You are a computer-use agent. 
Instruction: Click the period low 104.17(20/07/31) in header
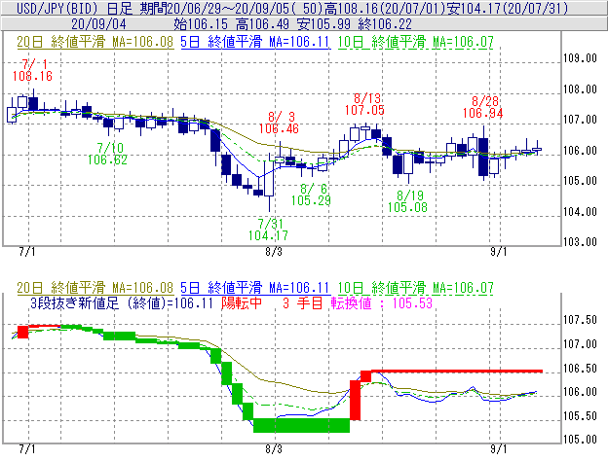(508, 8)
